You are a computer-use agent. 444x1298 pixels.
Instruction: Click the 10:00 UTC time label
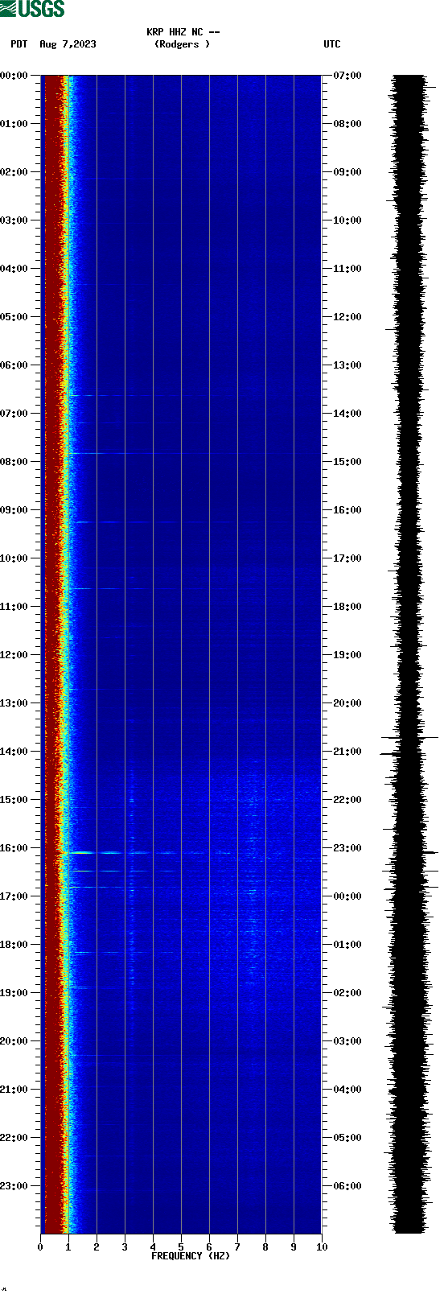(x=347, y=220)
